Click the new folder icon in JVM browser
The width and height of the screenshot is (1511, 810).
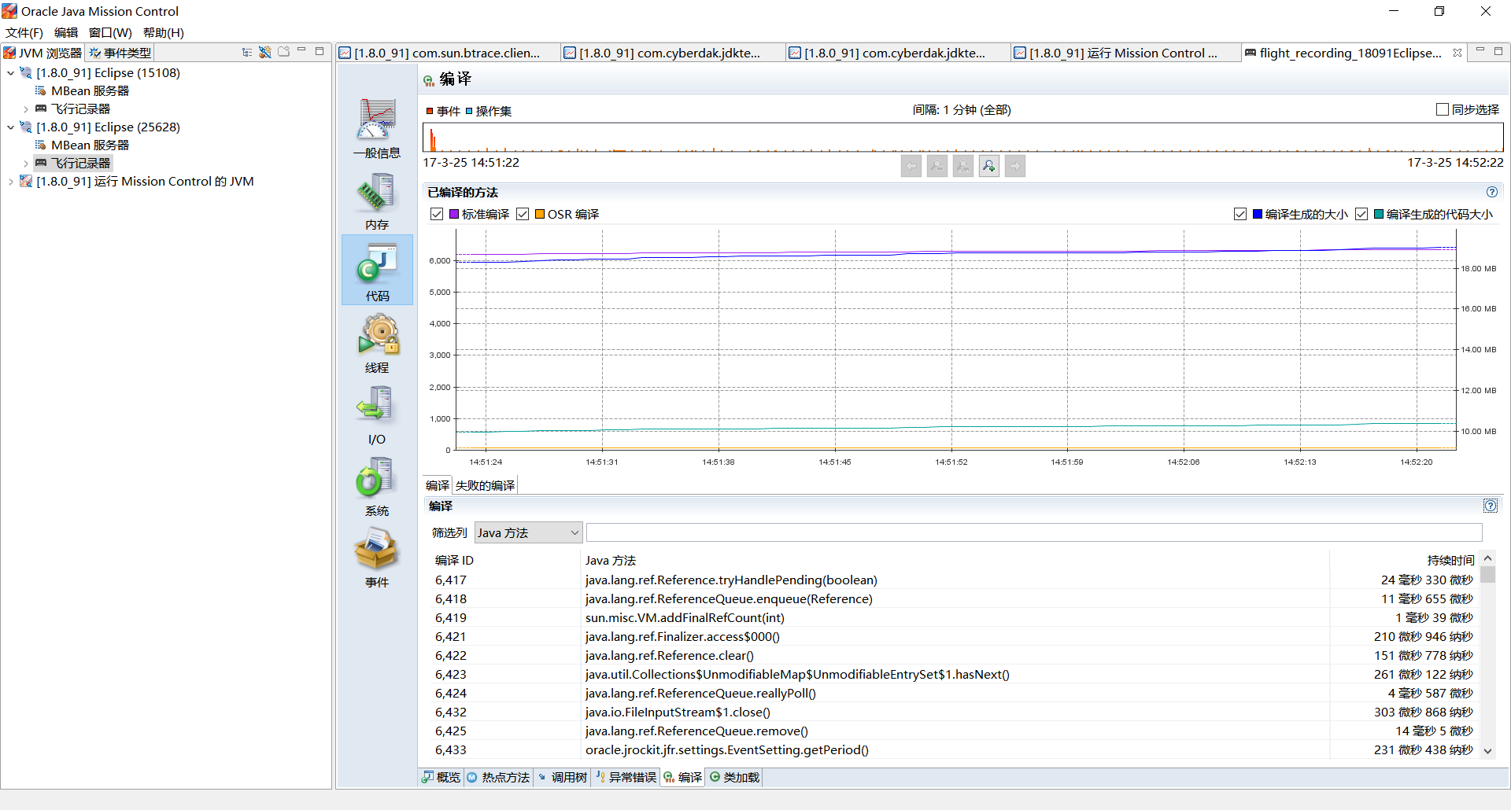(284, 52)
